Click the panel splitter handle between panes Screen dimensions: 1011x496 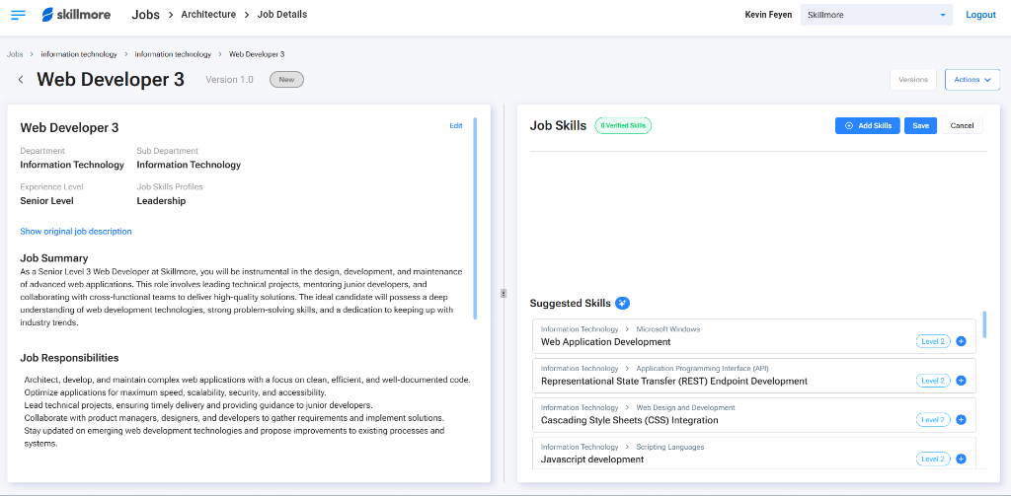coord(504,293)
